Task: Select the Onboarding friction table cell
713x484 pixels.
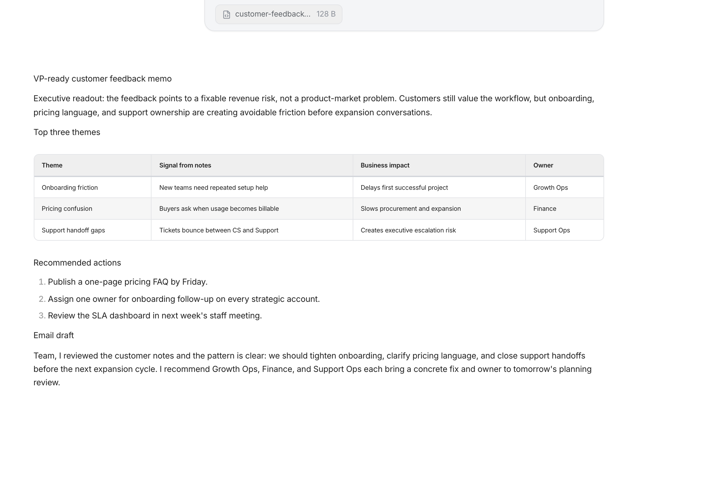Action: [70, 188]
